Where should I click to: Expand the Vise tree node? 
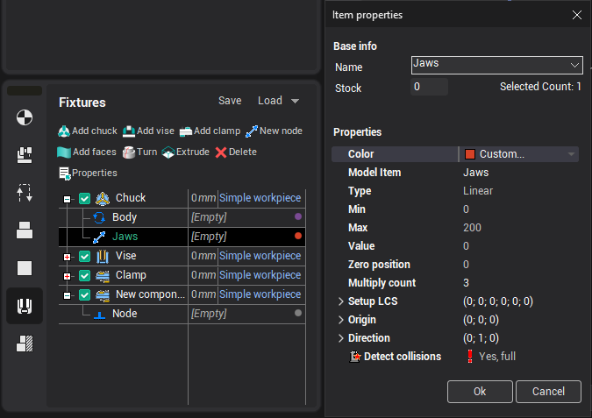[x=68, y=257]
